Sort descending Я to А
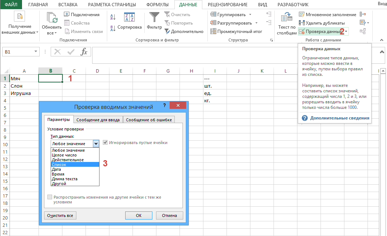The image size is (387, 236). (113, 28)
